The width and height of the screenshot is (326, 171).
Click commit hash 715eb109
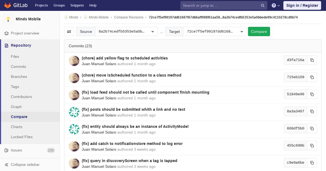tap(296, 77)
